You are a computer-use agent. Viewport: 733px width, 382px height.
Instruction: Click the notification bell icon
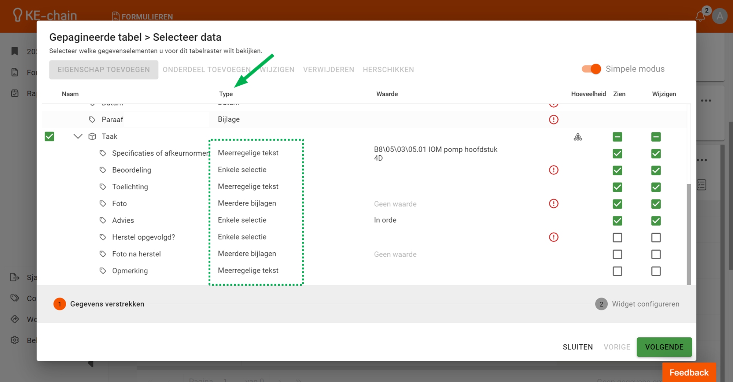point(700,16)
